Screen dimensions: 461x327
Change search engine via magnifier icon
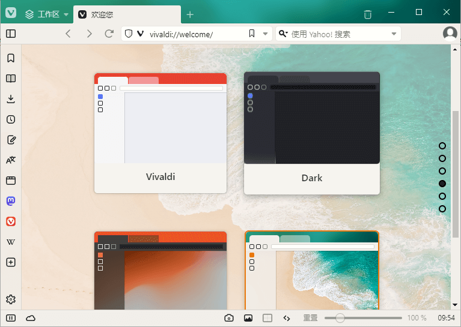[283, 34]
